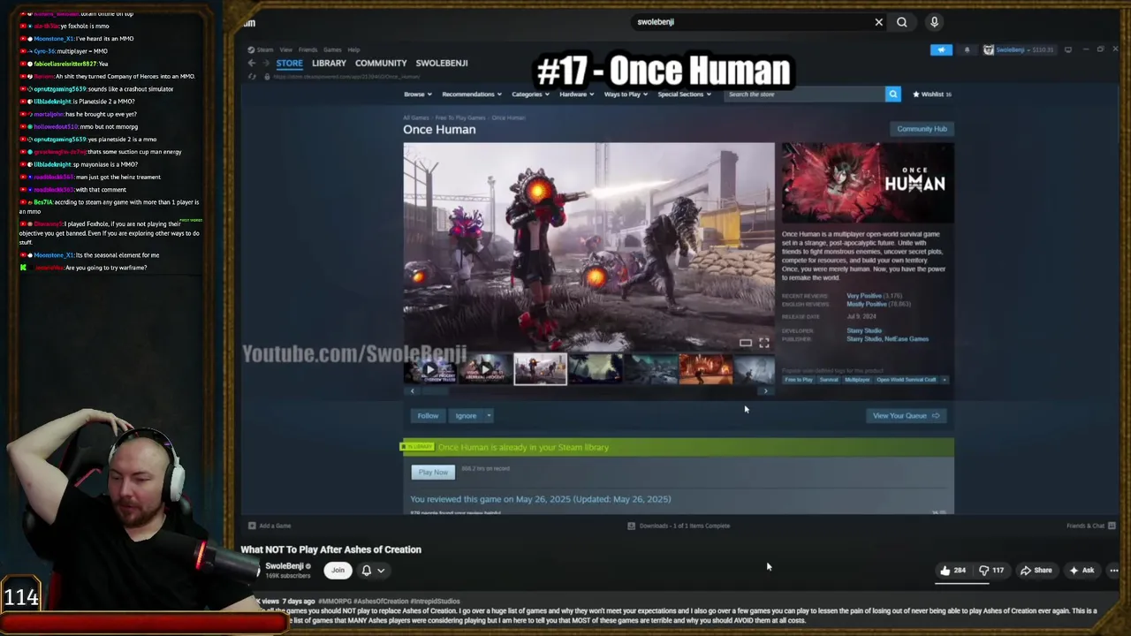Viewport: 1131px width, 636px height.
Task: Open more actions three-dot menu
Action: point(1114,571)
